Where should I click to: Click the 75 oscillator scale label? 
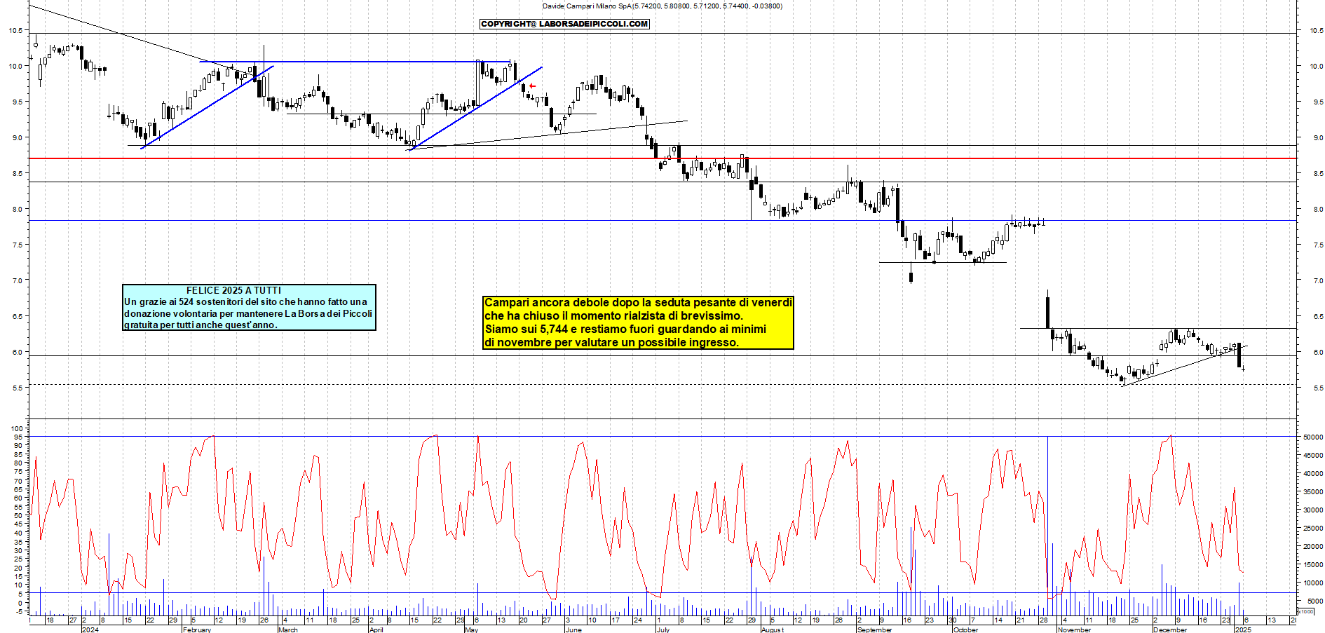tap(20, 472)
